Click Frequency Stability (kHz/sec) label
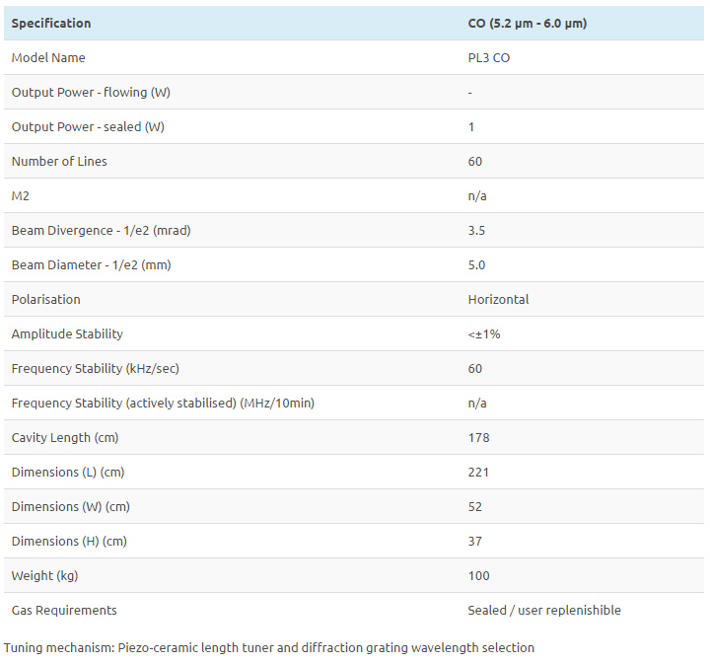Image resolution: width=710 pixels, height=663 pixels. tap(96, 368)
